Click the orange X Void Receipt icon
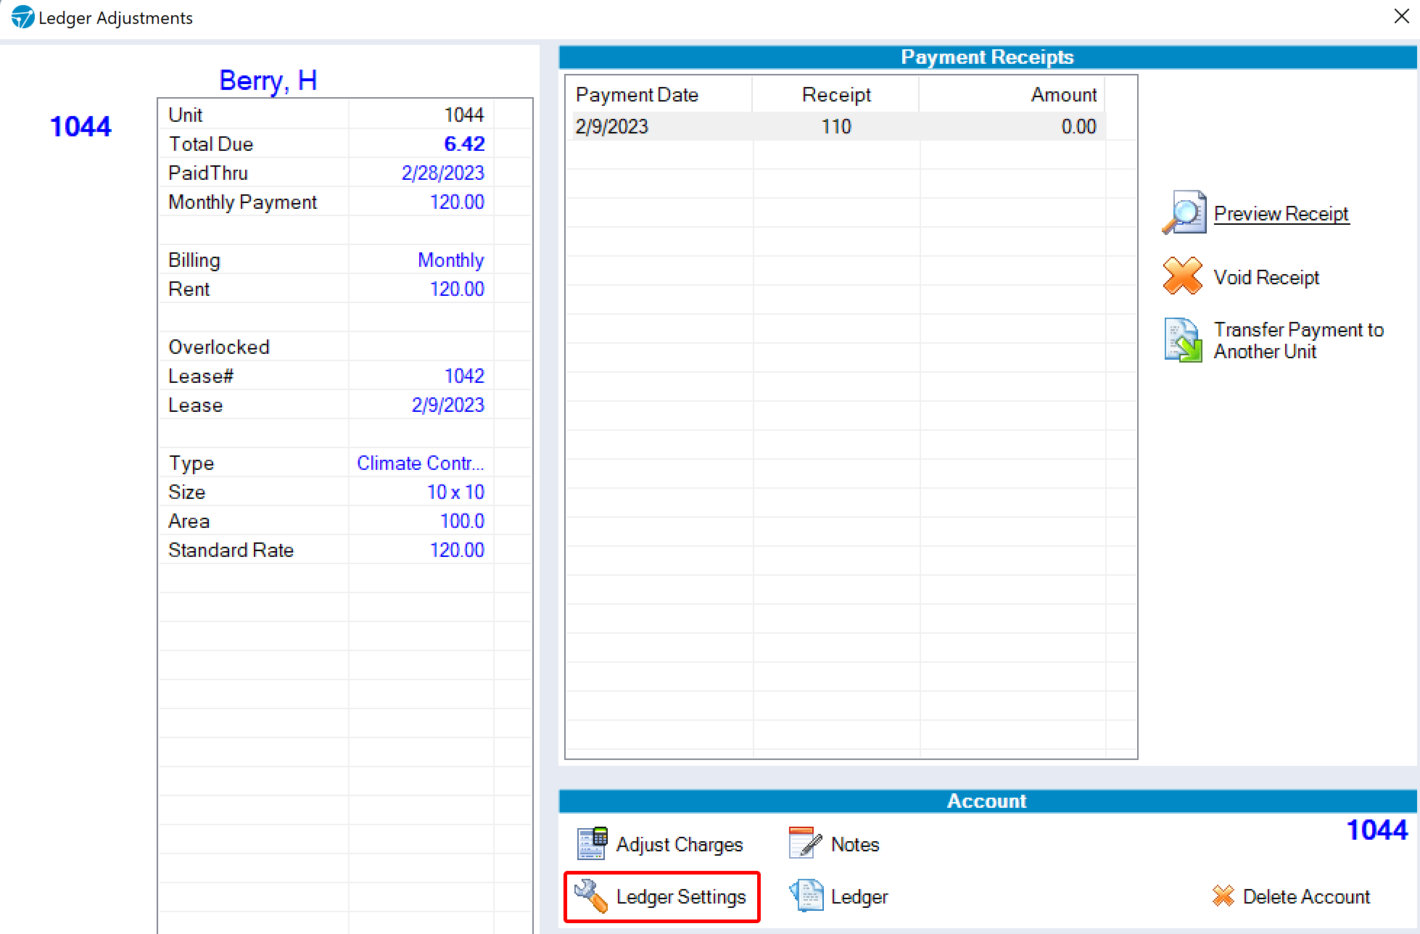This screenshot has width=1420, height=934. 1183,276
